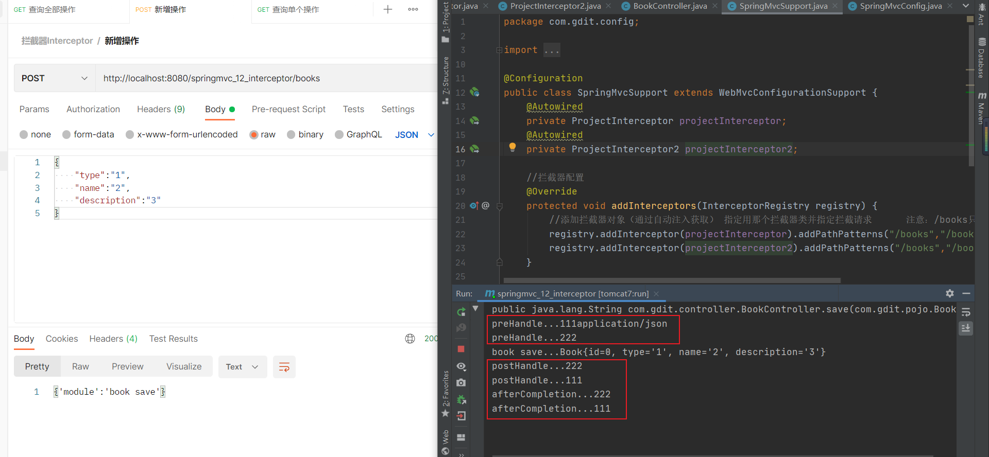Select the binary body type radio
This screenshot has height=457, width=989.
[x=291, y=134]
